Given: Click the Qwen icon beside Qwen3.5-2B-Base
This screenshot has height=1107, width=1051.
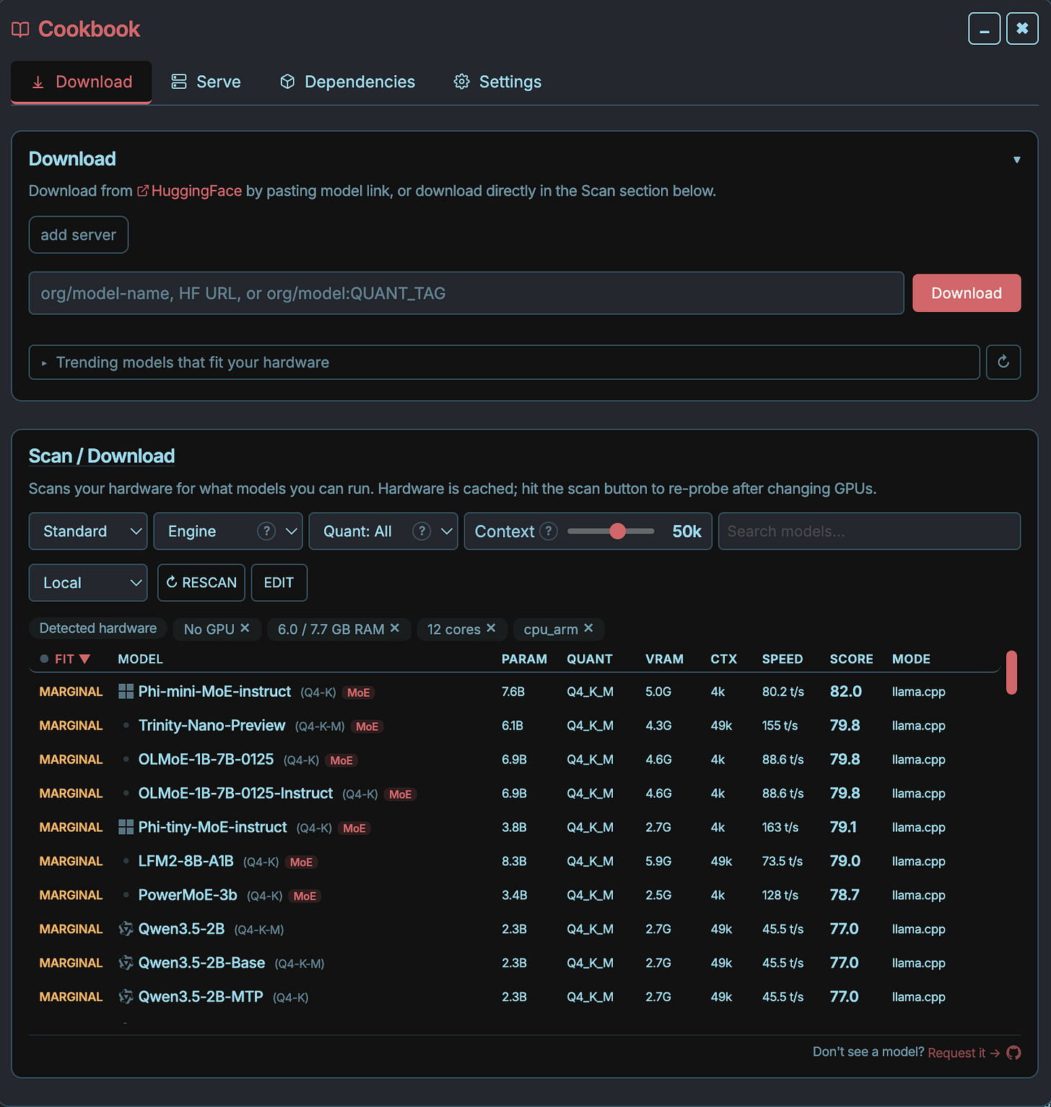Looking at the screenshot, I should (126, 963).
